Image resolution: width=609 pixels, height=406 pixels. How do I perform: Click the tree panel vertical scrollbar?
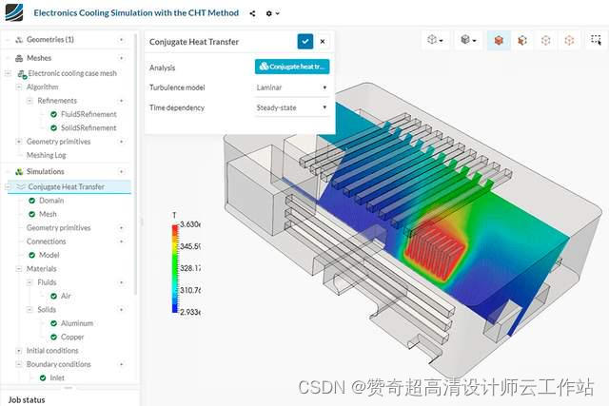(x=135, y=163)
